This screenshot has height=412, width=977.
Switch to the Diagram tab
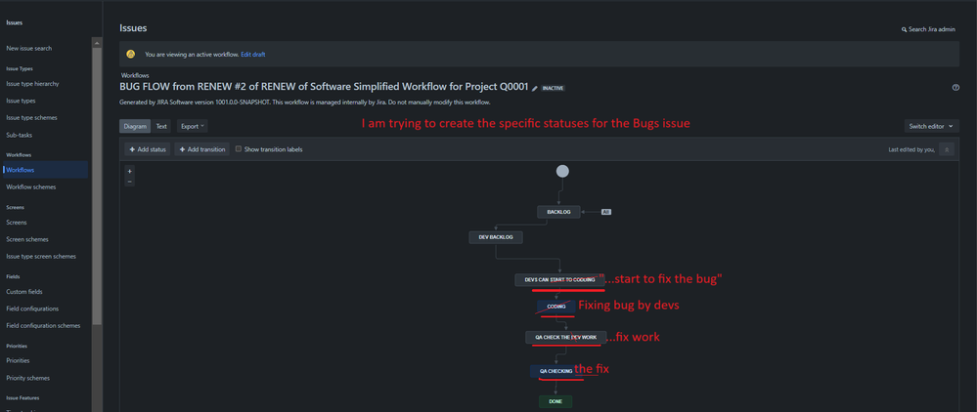pos(135,126)
